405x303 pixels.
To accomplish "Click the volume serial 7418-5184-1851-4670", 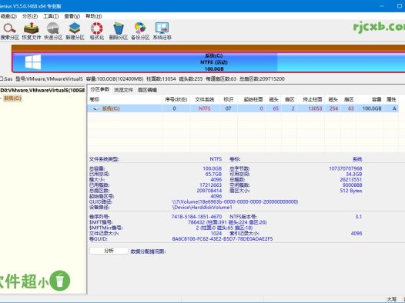I will [196, 217].
